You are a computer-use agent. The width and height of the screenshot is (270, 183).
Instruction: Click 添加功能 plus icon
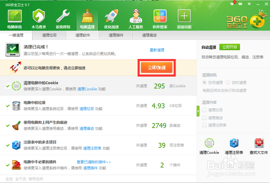click(x=184, y=16)
